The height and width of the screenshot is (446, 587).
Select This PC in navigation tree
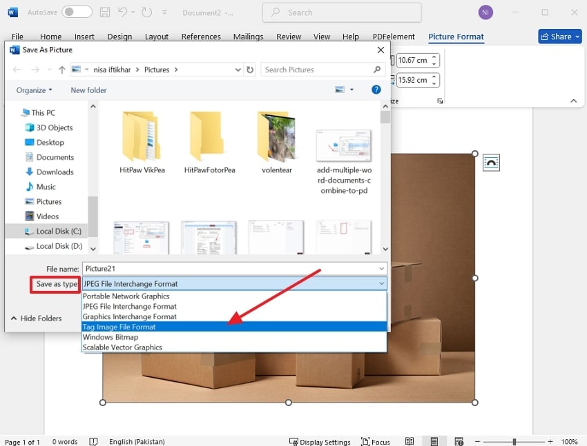[x=39, y=112]
